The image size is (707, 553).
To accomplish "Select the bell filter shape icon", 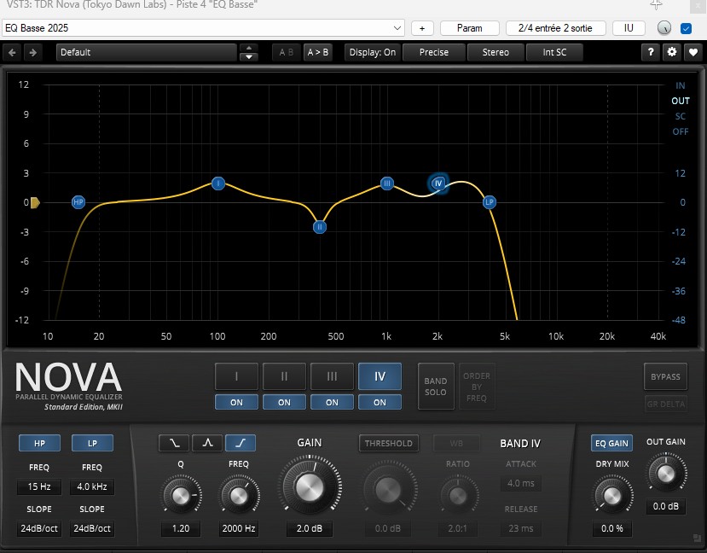I will pos(207,443).
